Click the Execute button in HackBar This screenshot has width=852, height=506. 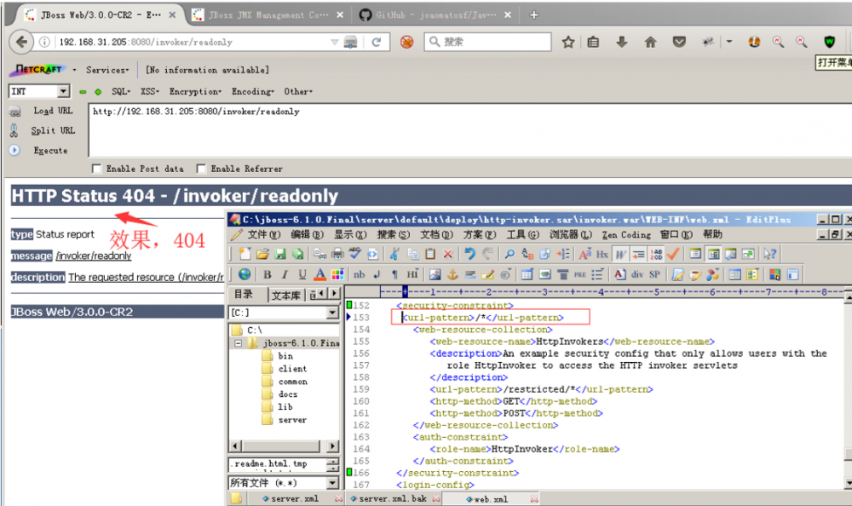click(49, 151)
